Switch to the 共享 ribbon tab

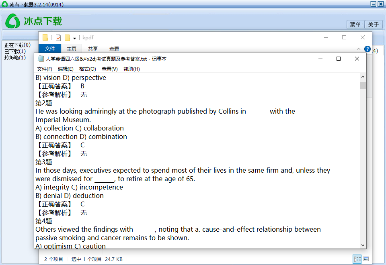coord(93,49)
